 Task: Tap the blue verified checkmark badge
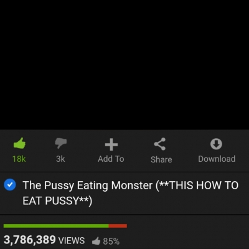[x=10, y=185]
